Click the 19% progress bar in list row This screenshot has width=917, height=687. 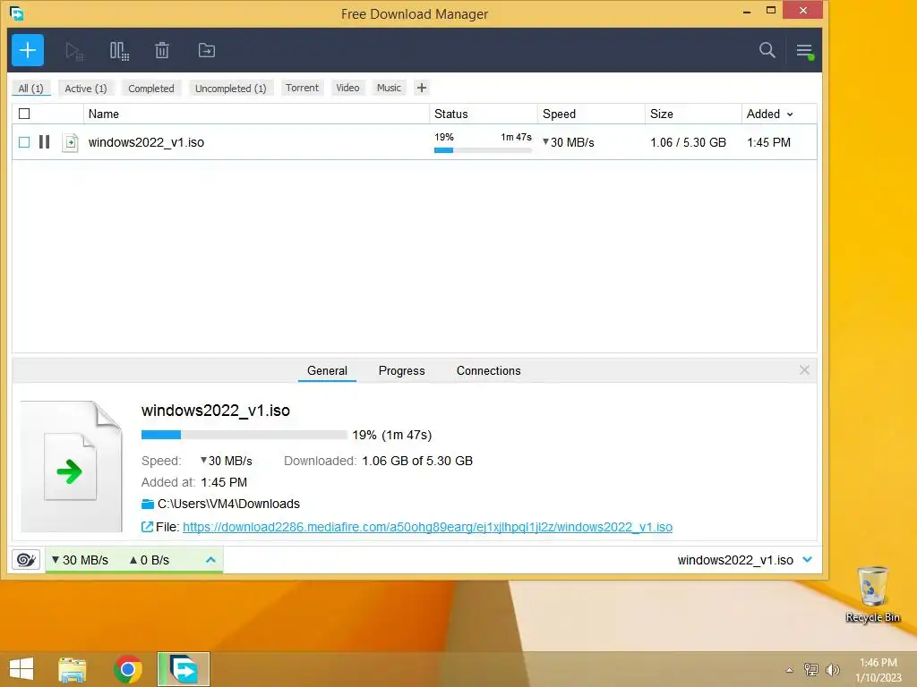coord(483,150)
